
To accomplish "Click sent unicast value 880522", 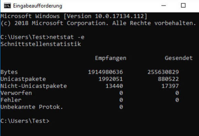I will click(168, 79).
